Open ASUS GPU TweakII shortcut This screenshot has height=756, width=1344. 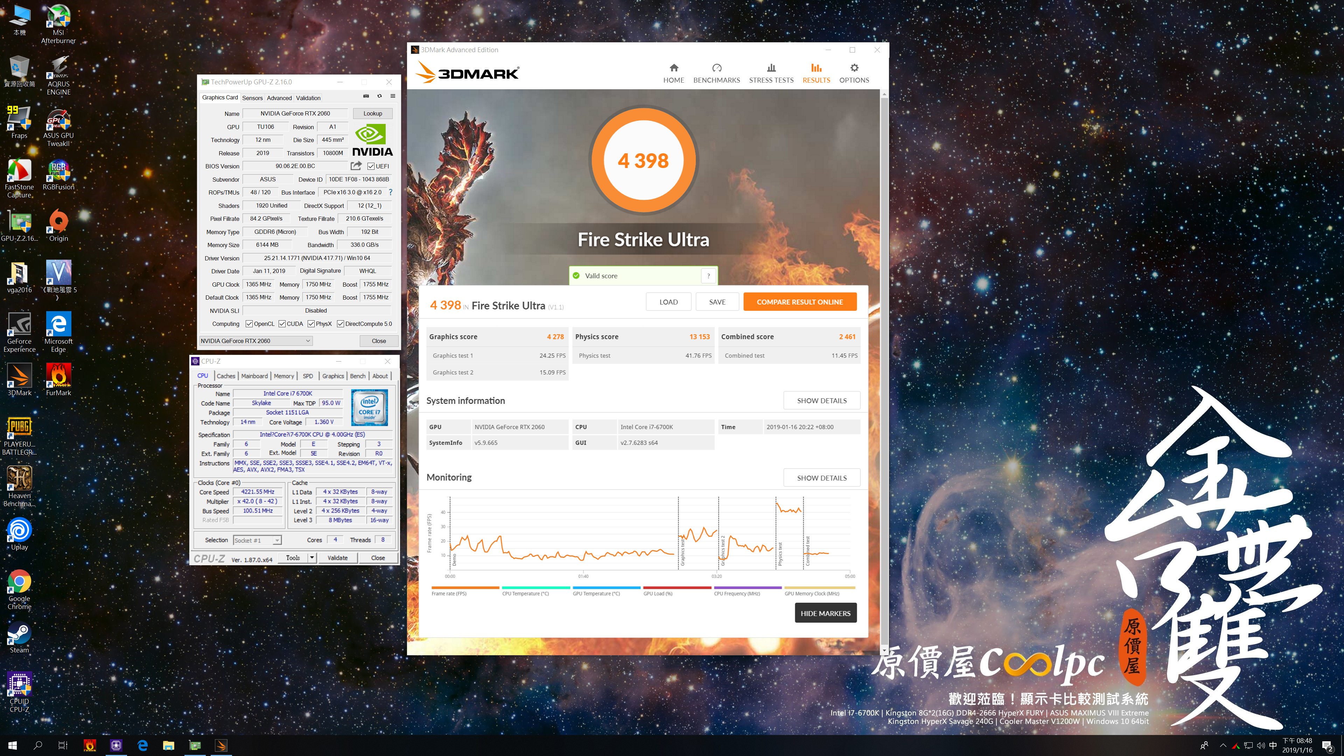pyautogui.click(x=58, y=127)
